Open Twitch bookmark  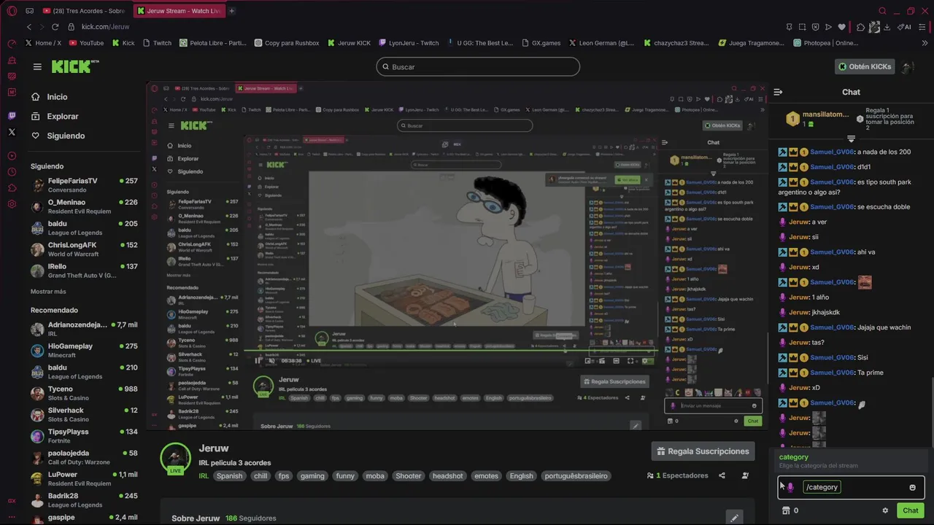(156, 43)
